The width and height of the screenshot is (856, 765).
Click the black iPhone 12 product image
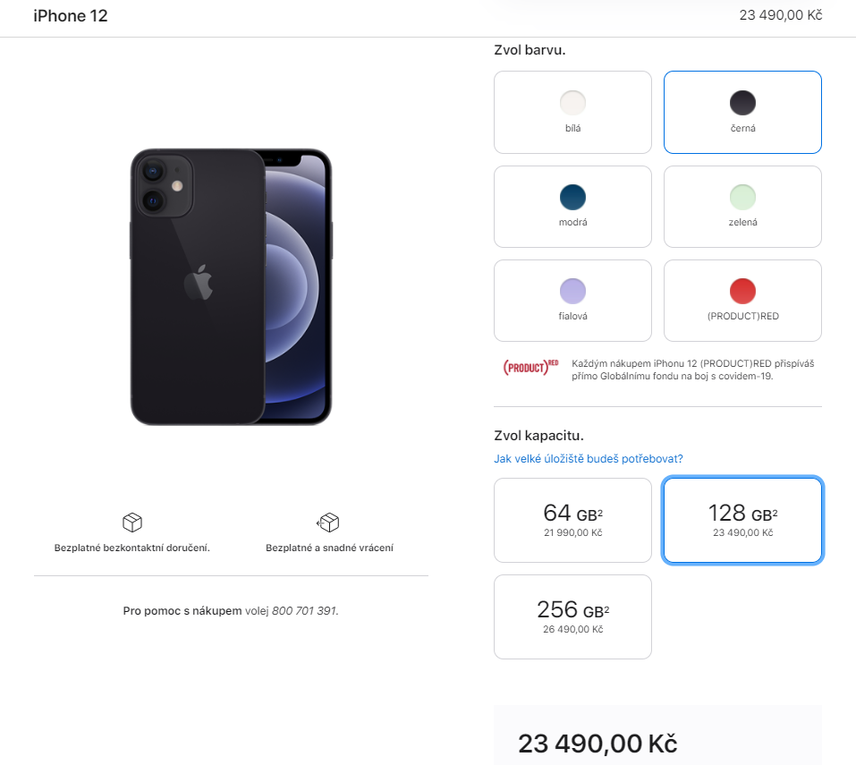(231, 286)
